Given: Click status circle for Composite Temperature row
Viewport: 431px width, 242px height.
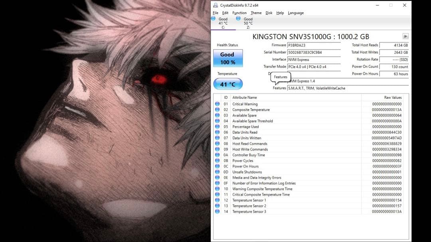Looking at the screenshot, I should click(217, 109).
